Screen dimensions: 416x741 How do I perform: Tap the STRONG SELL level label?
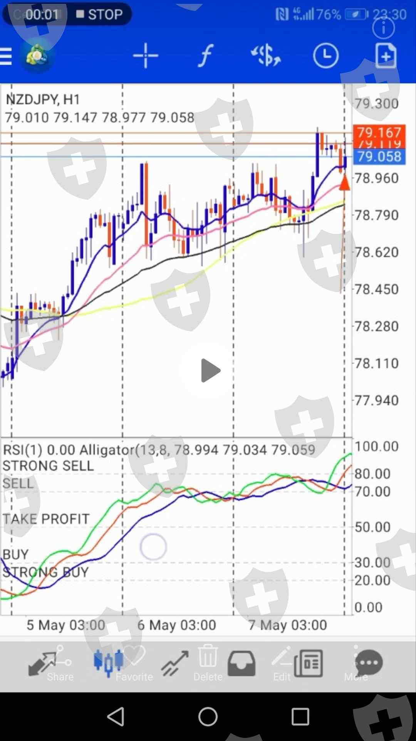tap(48, 466)
